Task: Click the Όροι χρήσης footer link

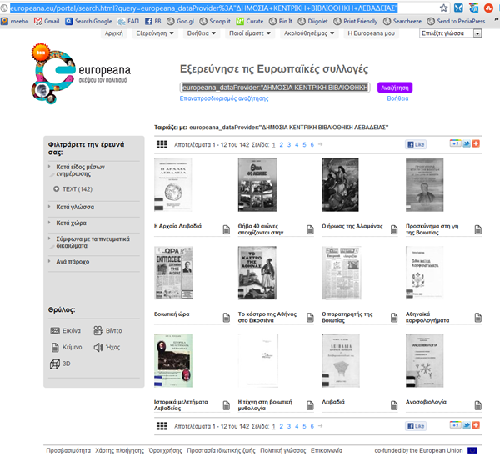Action: pyautogui.click(x=166, y=450)
